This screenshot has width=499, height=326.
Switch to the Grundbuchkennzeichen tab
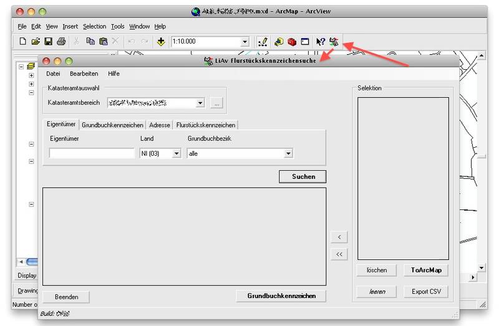point(112,125)
